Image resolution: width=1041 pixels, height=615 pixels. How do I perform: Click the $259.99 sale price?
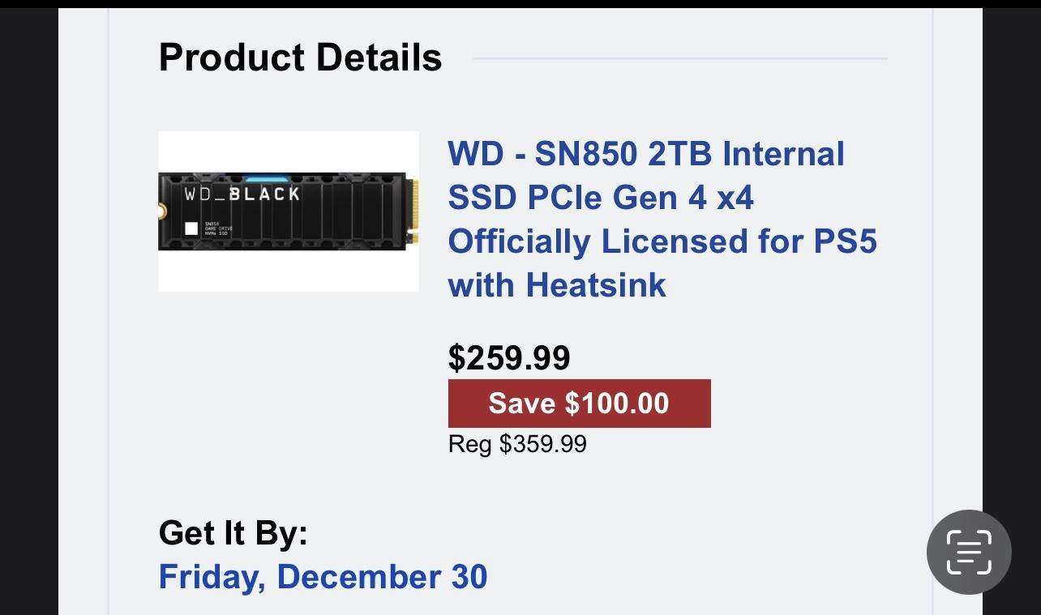pos(509,358)
